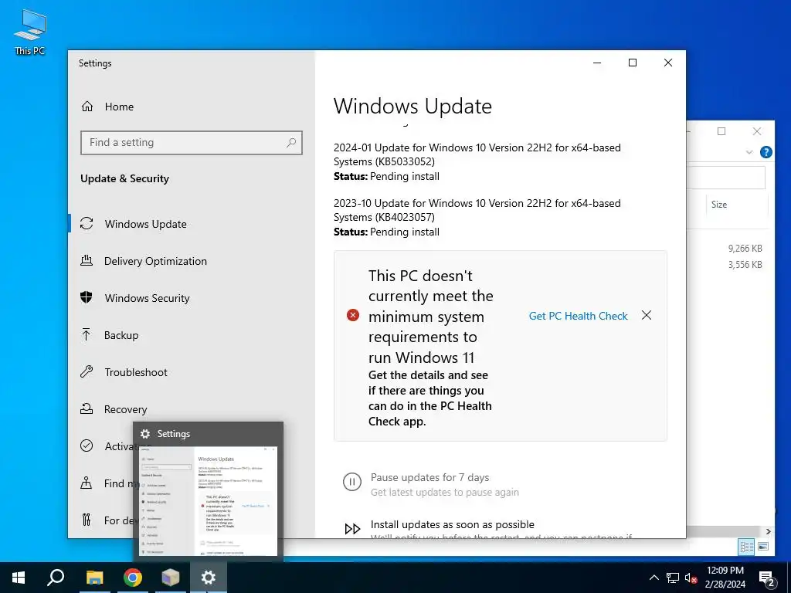Click the Settings gear in taskbar

click(x=209, y=578)
